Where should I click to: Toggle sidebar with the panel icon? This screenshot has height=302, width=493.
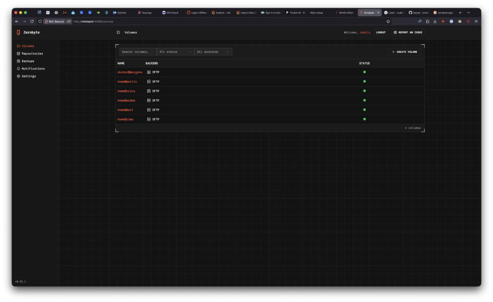pos(118,32)
